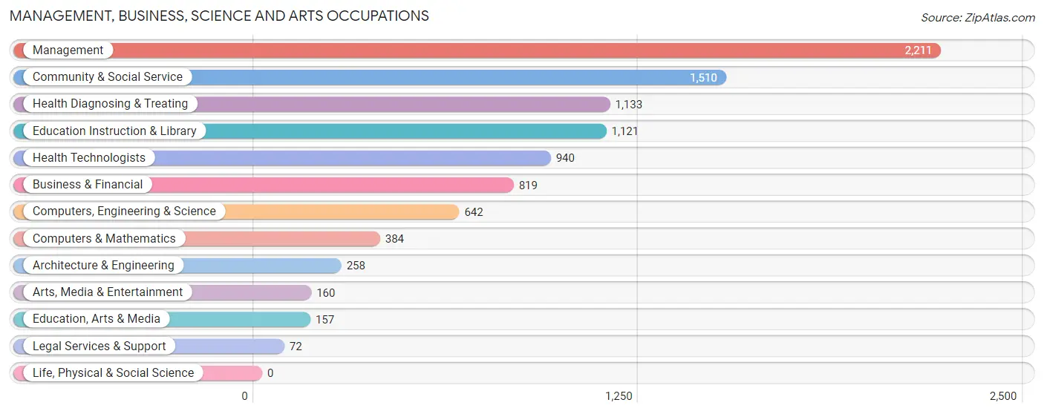The width and height of the screenshot is (1044, 414).
Task: Click the Health Diagnosing & Treating bar
Action: [x=311, y=105]
